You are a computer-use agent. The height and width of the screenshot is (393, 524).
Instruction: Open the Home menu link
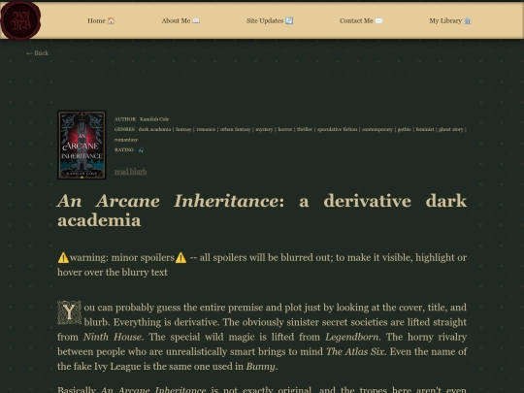coord(101,20)
